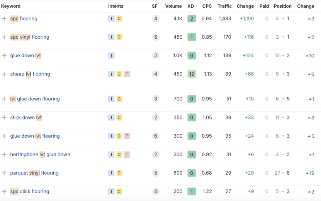This screenshot has height=201, width=321.
Task: Click the SF badge showing 6
Action: tap(156, 136)
